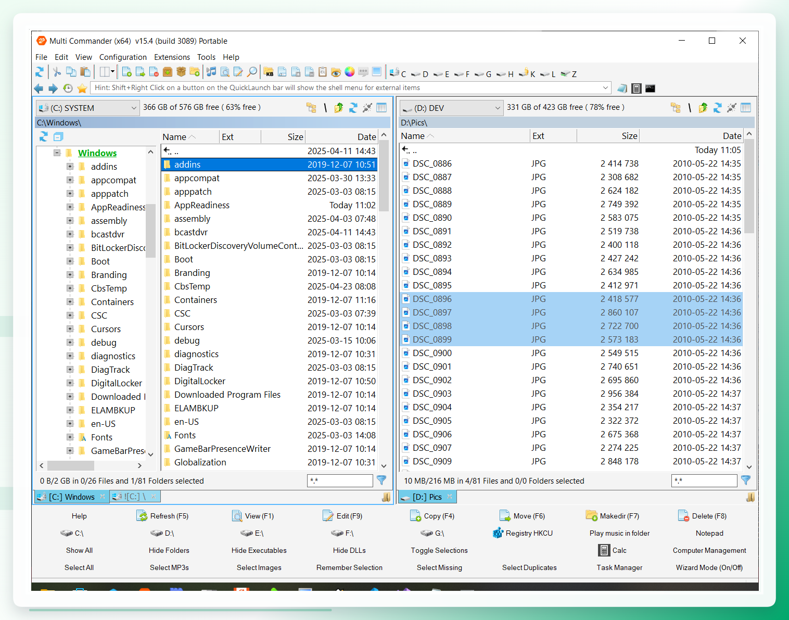The image size is (789, 620).
Task: Open the (D:) DEV drive dropdown
Action: 451,108
